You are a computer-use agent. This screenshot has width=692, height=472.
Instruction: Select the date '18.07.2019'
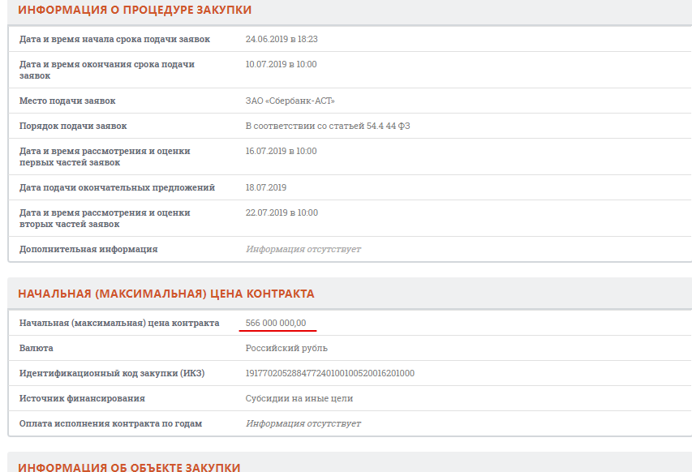coord(266,188)
